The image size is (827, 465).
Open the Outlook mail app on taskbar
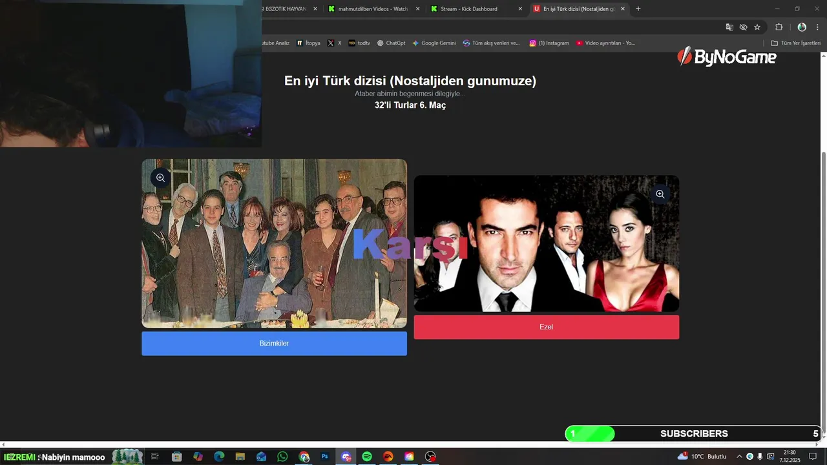pyautogui.click(x=261, y=457)
